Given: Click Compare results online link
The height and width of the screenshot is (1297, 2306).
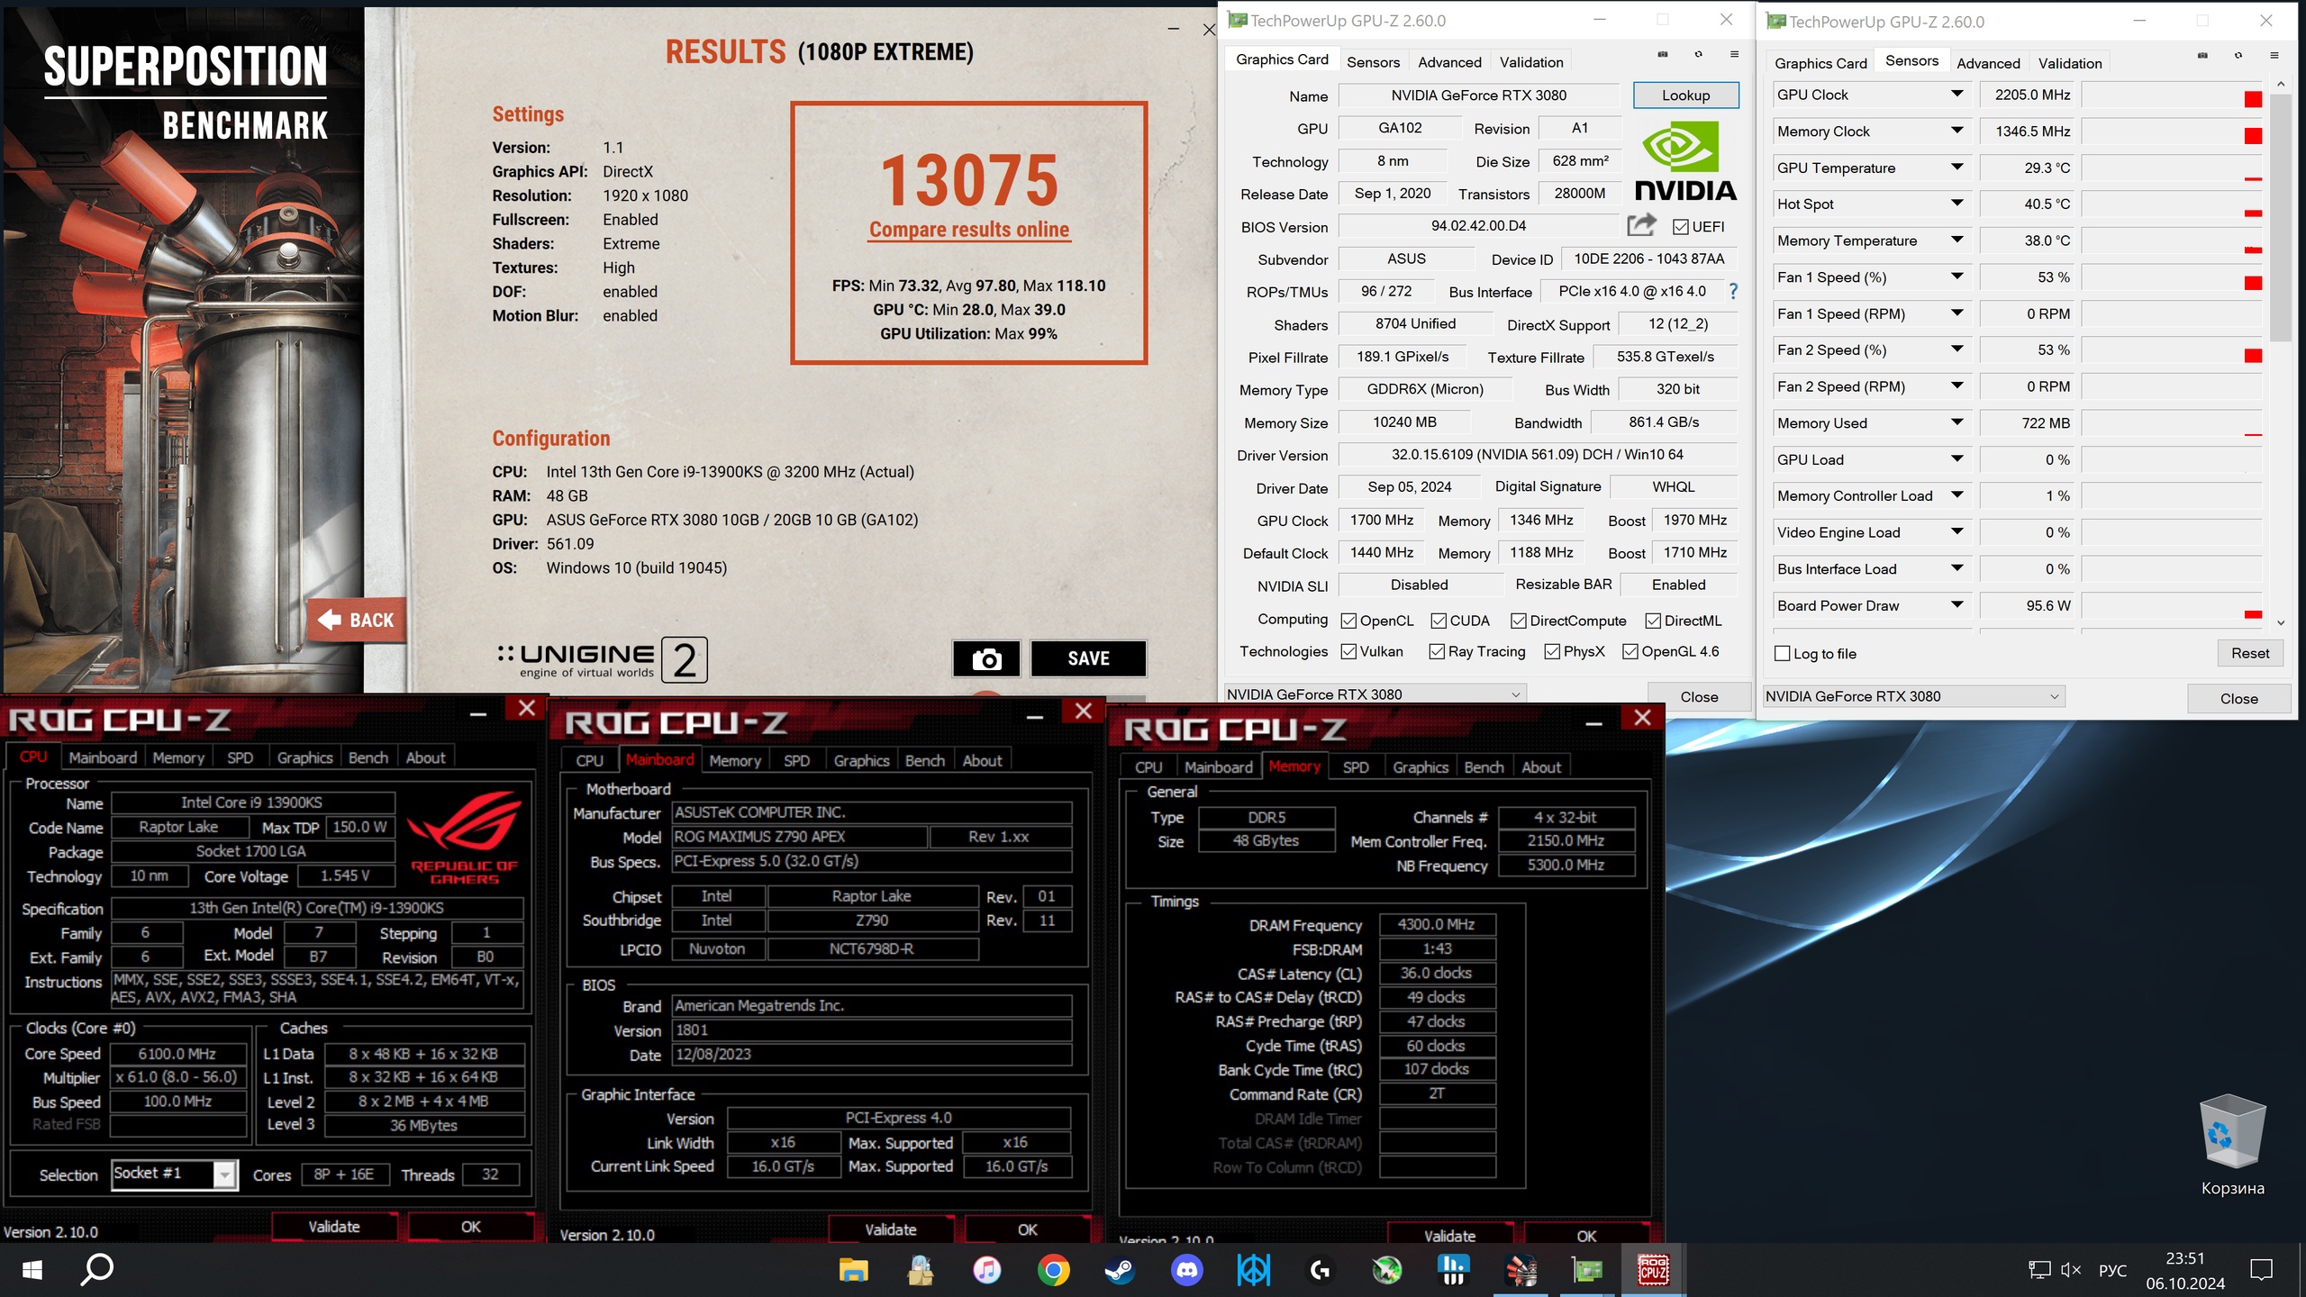Looking at the screenshot, I should click(969, 230).
